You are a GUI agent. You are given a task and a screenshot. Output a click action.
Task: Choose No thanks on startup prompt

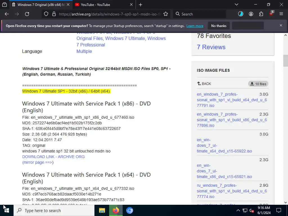point(219,26)
